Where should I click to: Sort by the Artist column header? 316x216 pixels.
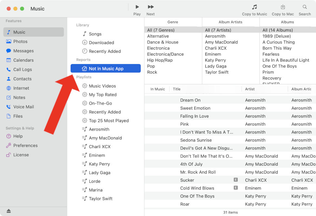click(x=265, y=89)
